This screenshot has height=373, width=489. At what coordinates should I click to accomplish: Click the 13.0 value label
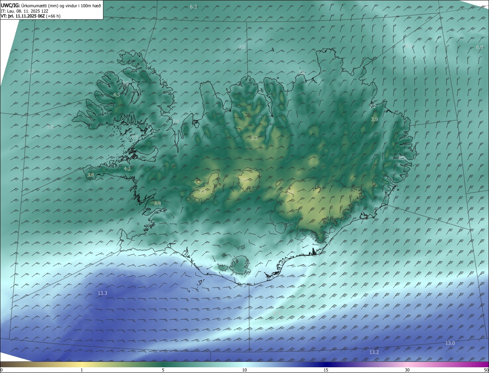(x=450, y=343)
